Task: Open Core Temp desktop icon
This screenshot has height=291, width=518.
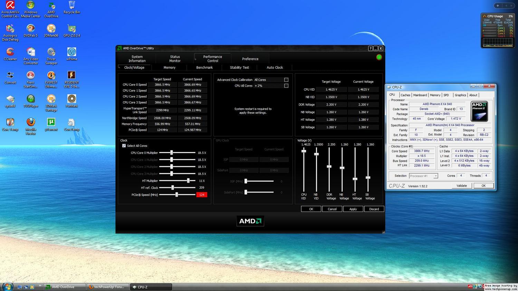Action: point(10,125)
